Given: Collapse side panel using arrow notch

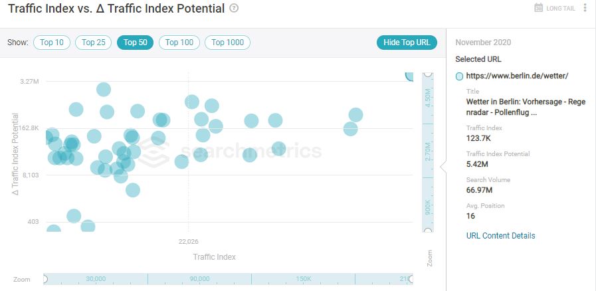Looking at the screenshot, I should (x=443, y=166).
